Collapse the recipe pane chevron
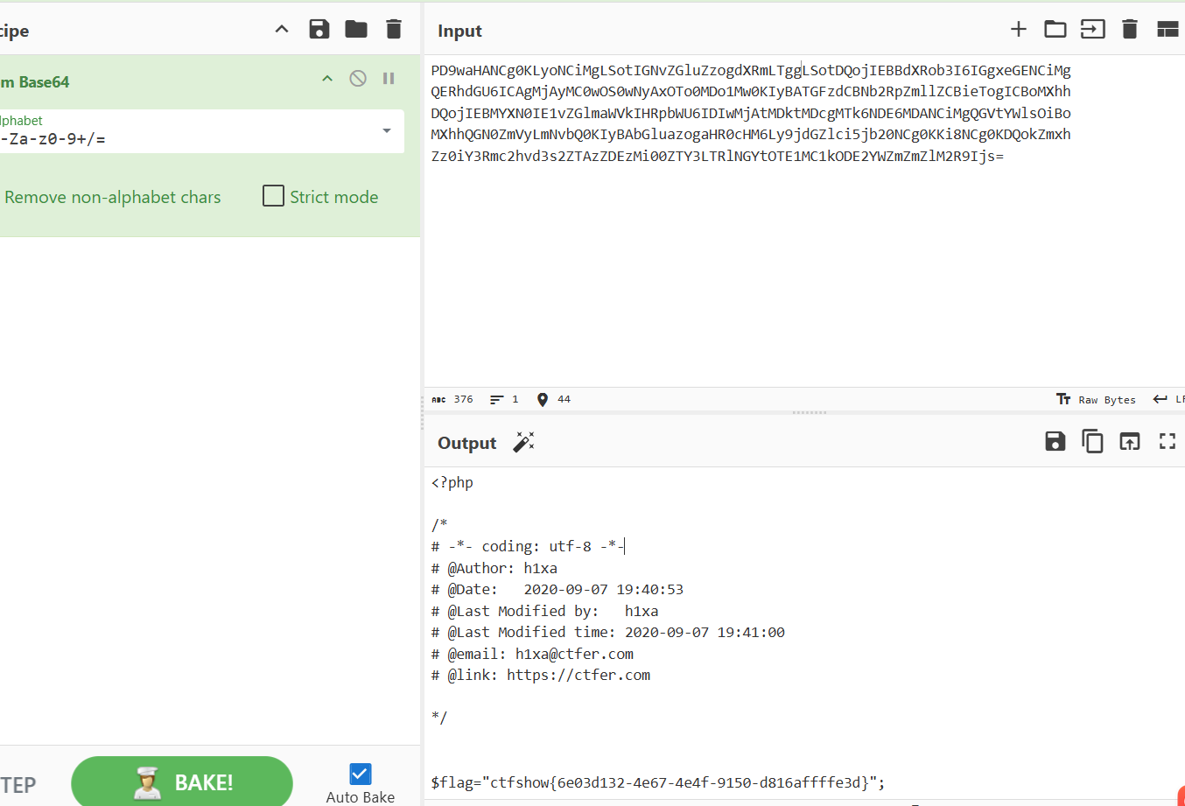The width and height of the screenshot is (1185, 806). click(x=282, y=30)
